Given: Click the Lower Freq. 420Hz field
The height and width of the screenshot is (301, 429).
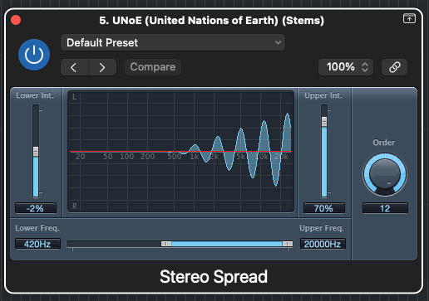Looking at the screenshot, I should (37, 244).
